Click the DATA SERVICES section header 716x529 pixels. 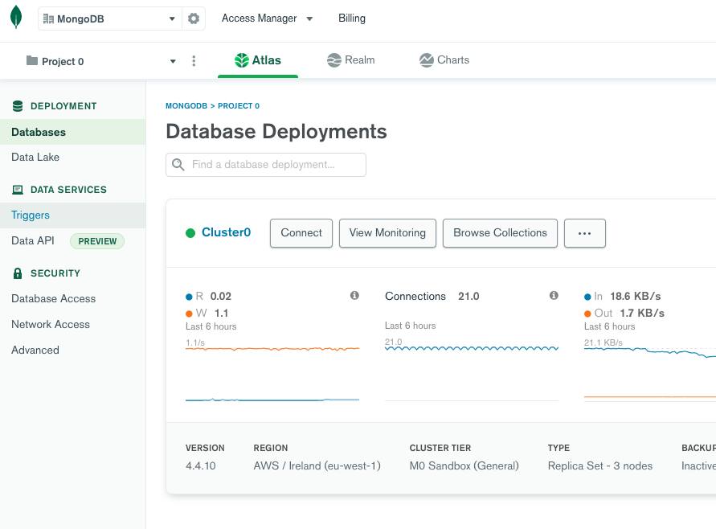(68, 190)
